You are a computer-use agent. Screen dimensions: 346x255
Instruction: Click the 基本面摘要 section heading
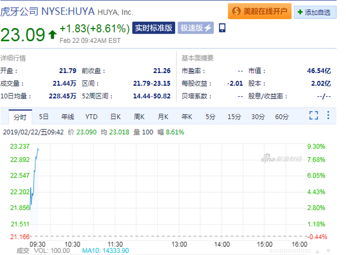pos(198,58)
